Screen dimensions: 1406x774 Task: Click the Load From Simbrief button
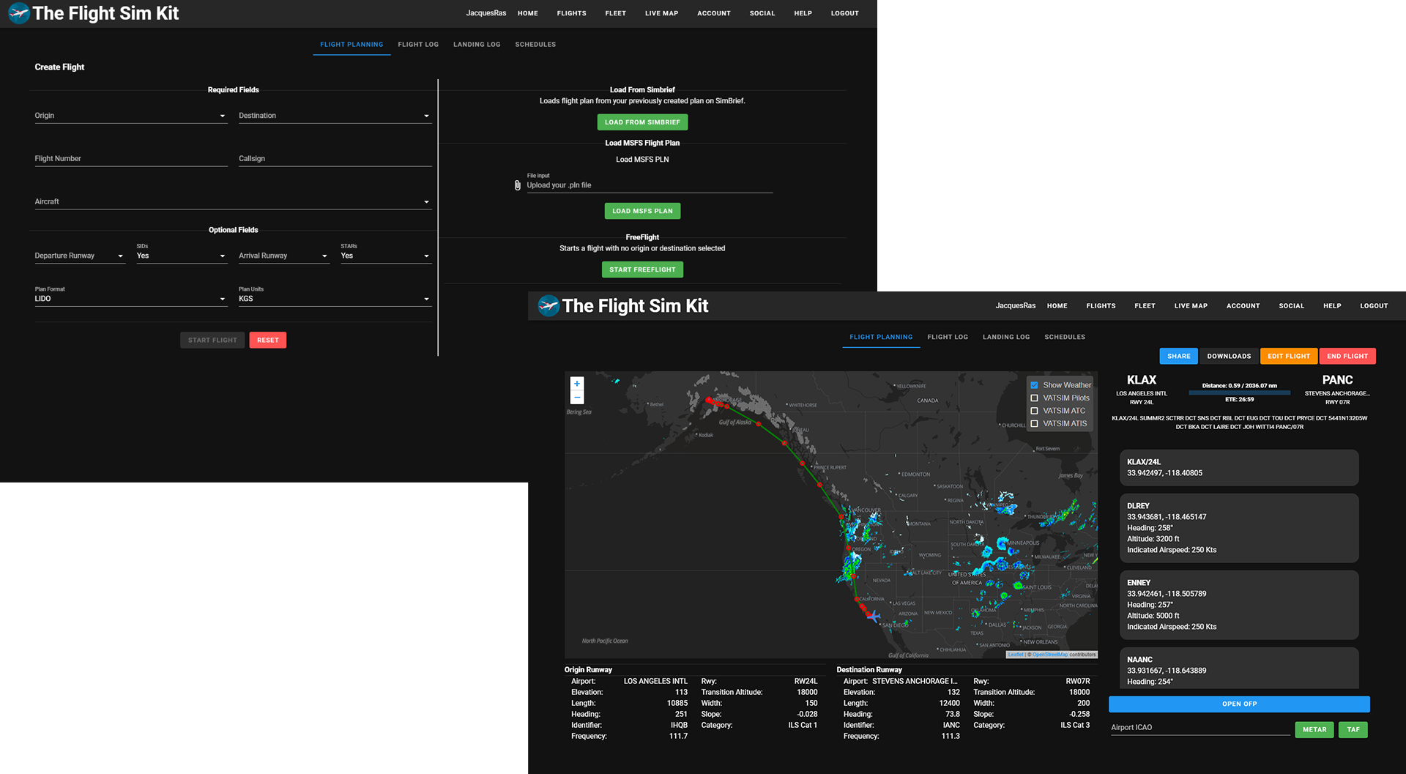[x=642, y=122]
